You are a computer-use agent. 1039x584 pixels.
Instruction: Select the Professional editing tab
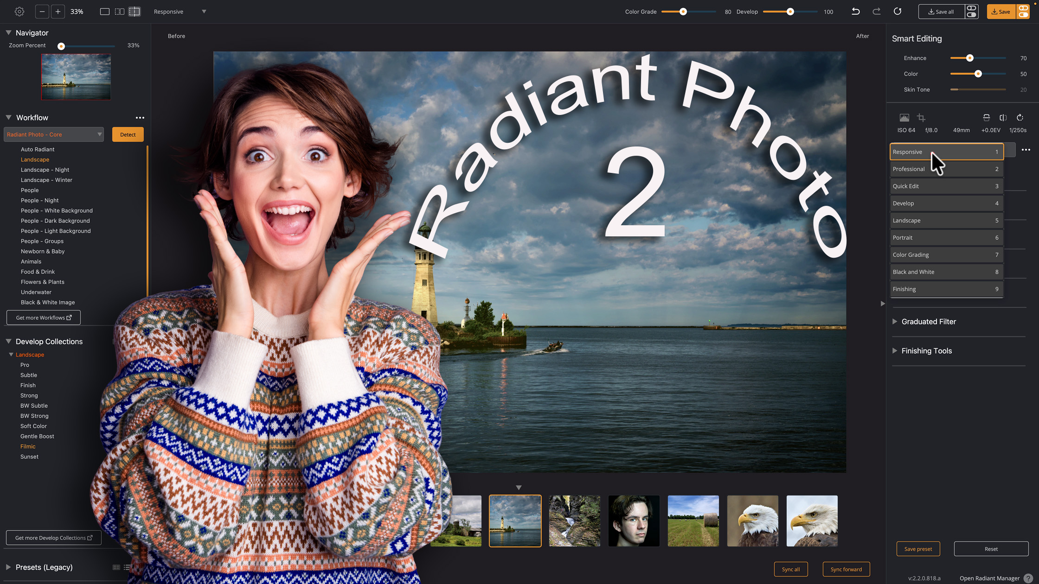[946, 169]
